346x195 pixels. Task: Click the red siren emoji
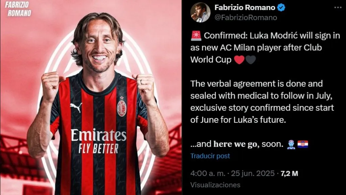(x=196, y=36)
